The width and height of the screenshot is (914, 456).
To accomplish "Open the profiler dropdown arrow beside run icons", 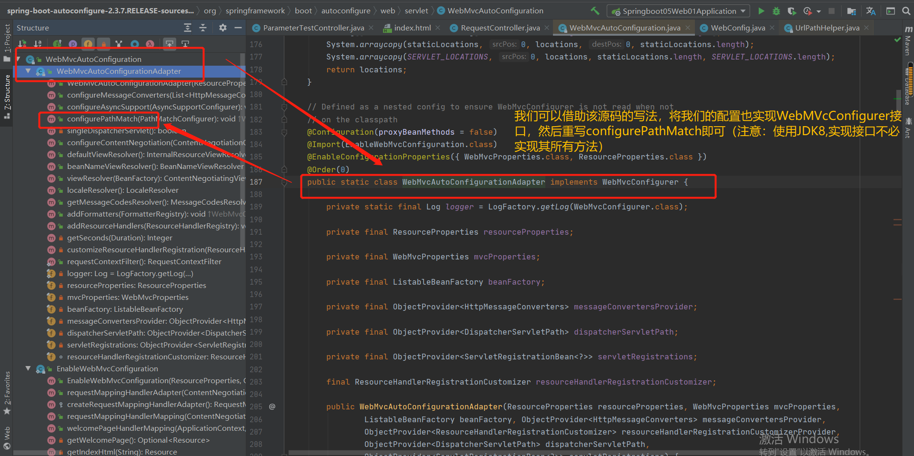I will point(819,11).
